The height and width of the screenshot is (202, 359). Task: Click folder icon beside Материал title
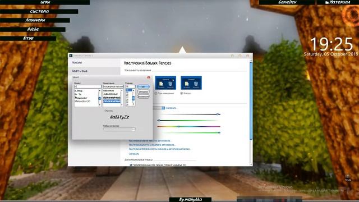pyautogui.click(x=326, y=2)
